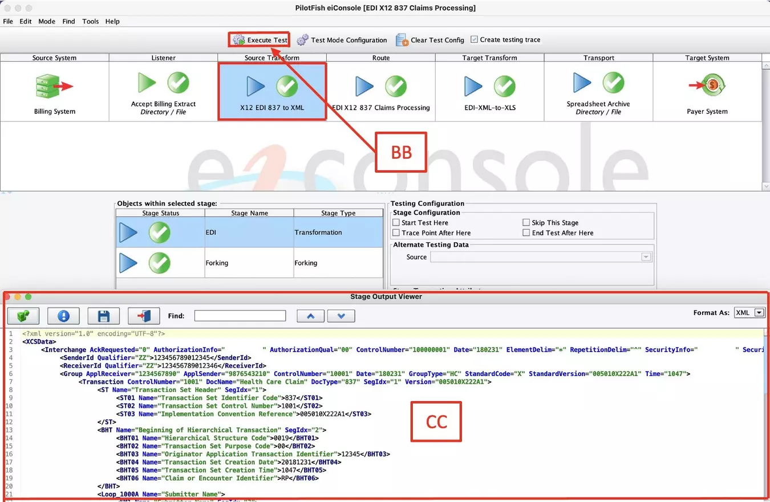This screenshot has width=770, height=502.
Task: Click the X12 EDI 837 to XML label
Action: [x=272, y=108]
